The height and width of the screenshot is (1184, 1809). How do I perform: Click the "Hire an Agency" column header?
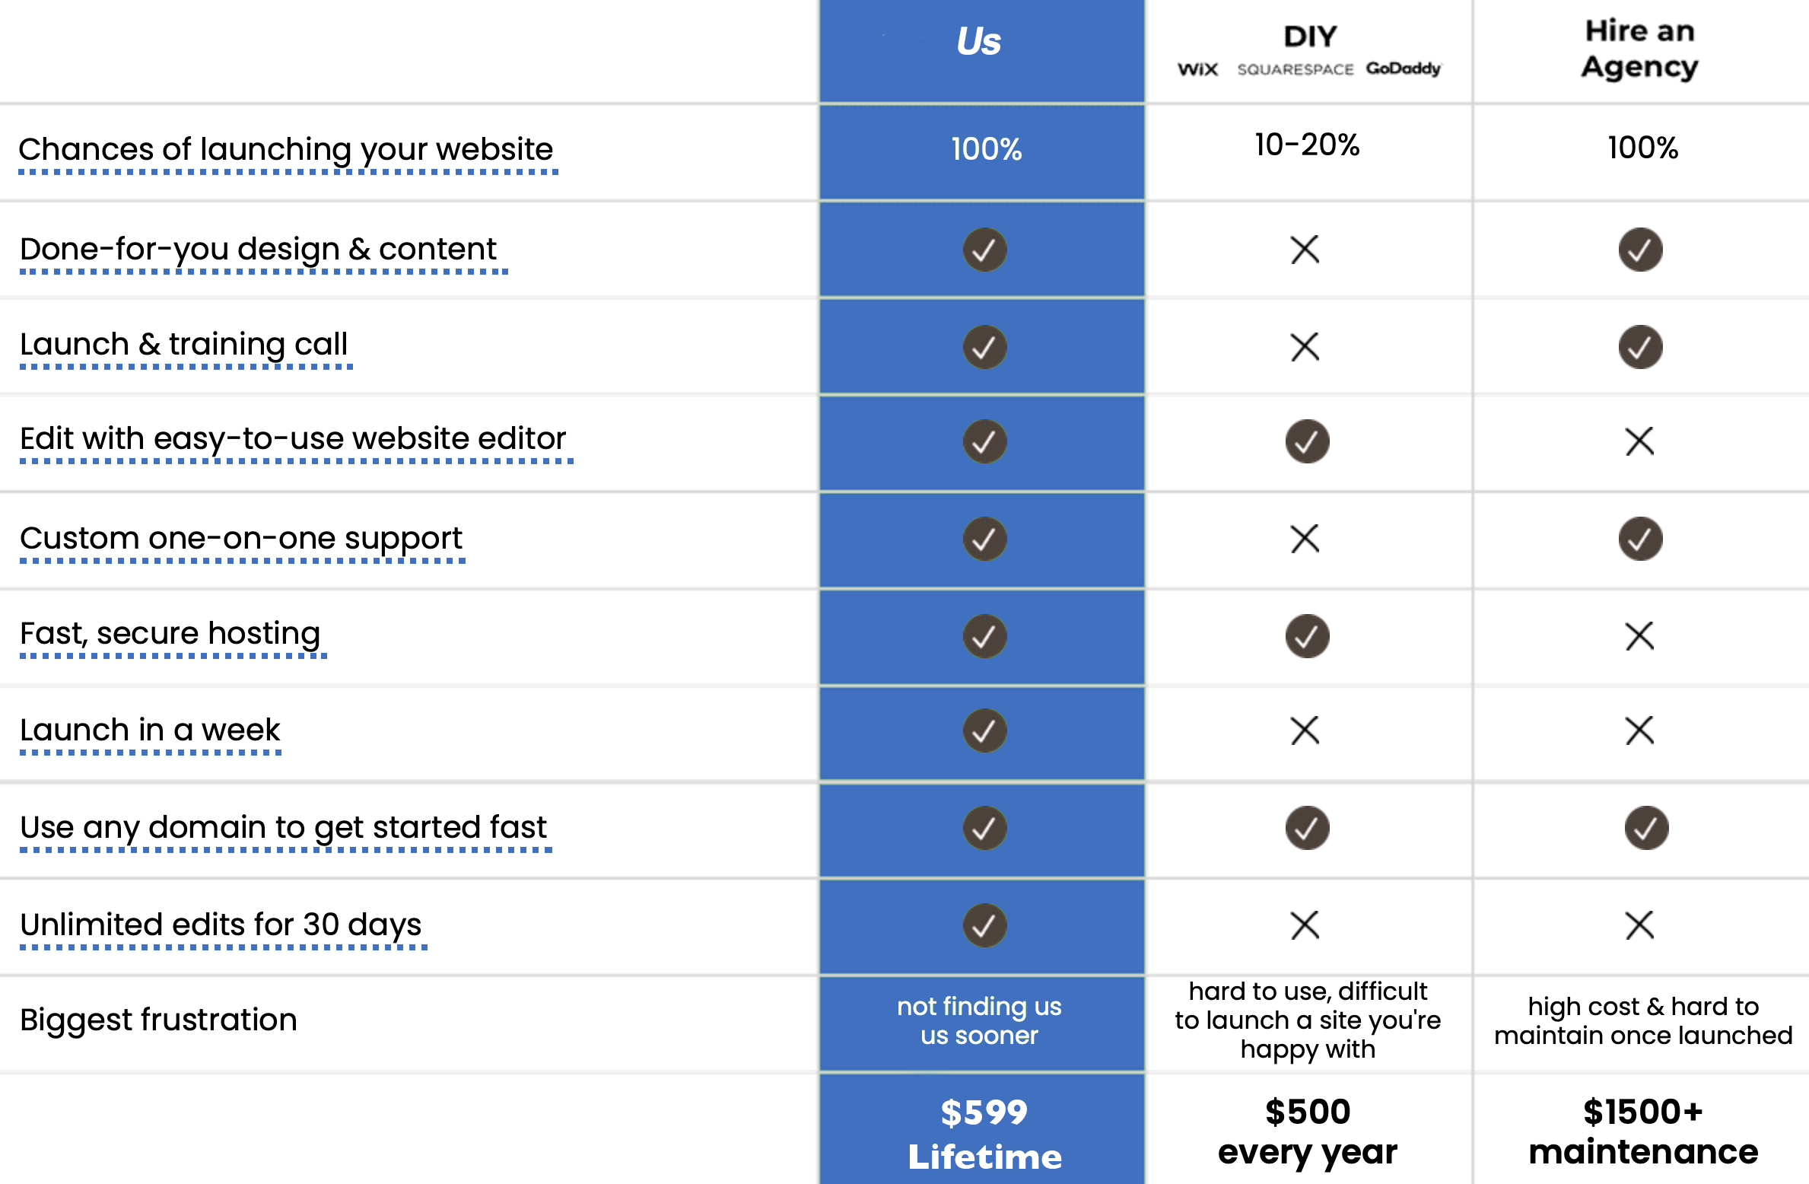click(x=1639, y=49)
